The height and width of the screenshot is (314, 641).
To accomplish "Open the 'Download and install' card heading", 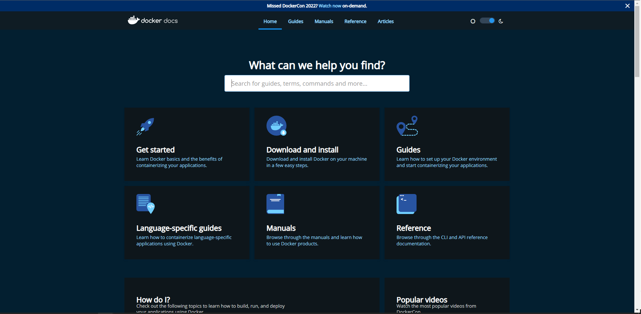I will 302,150.
